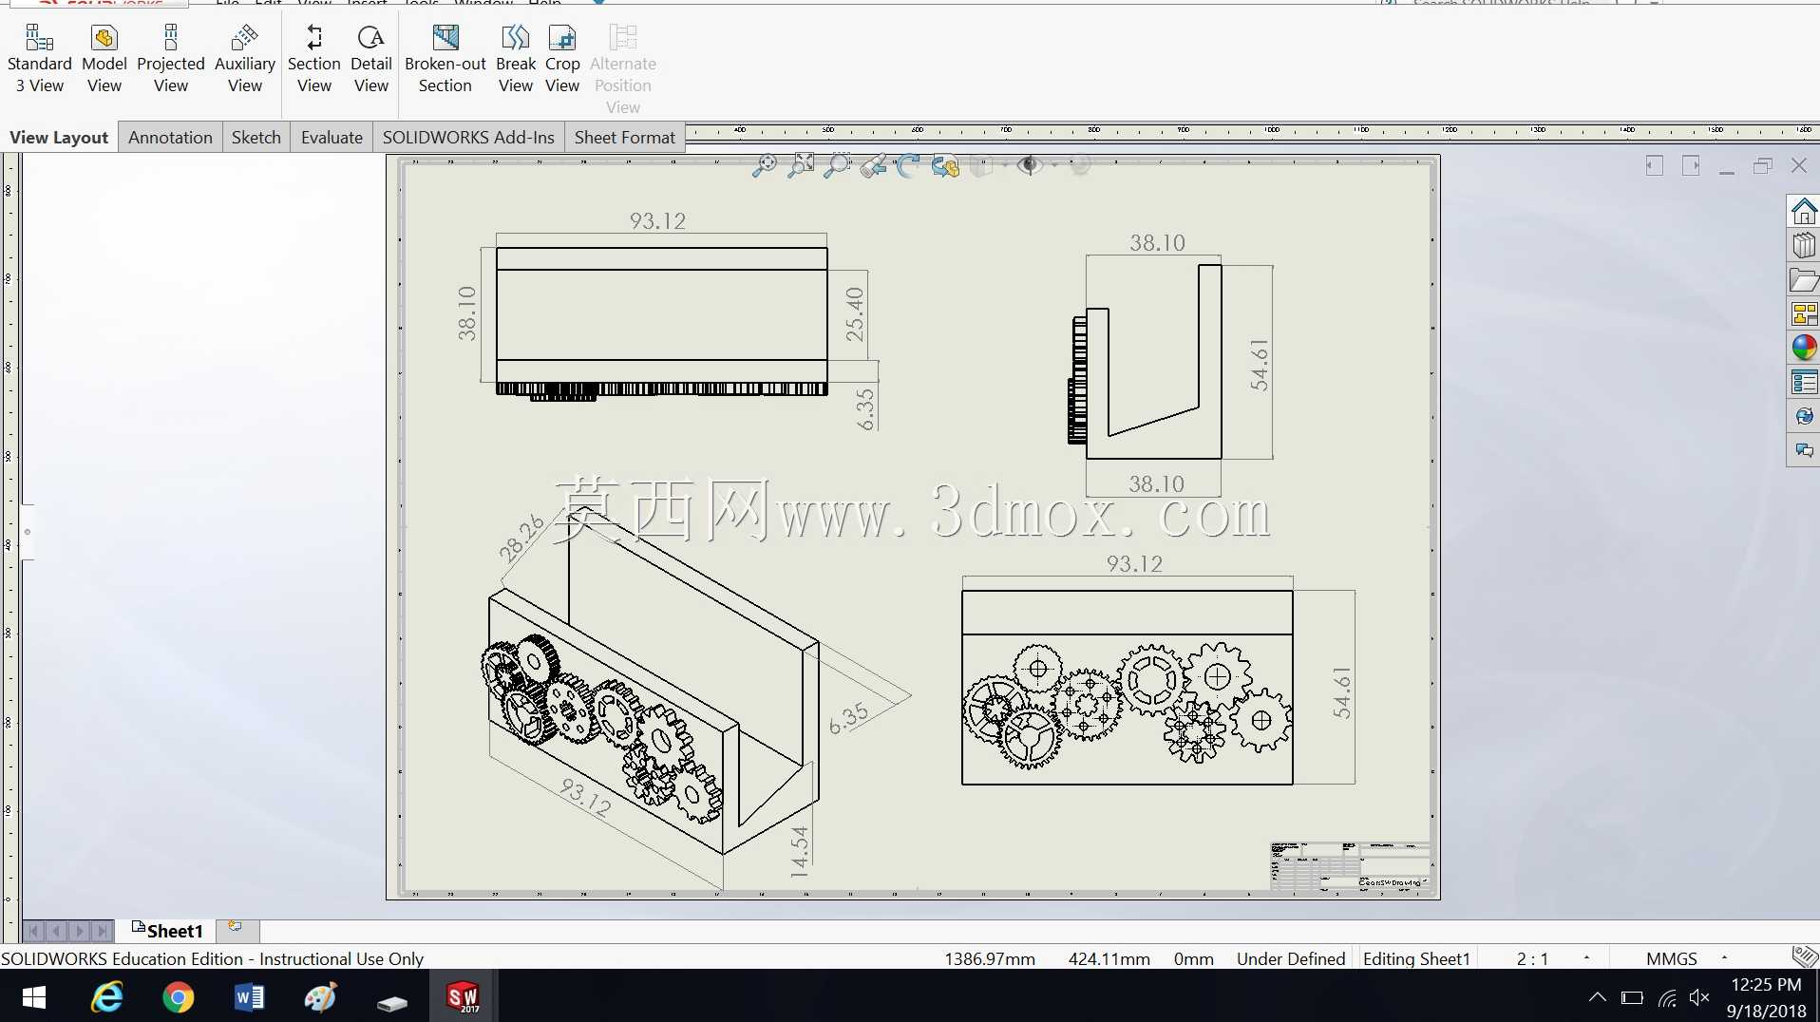Click the Model View tool
Viewport: 1820px width, 1022px height.
[x=104, y=59]
